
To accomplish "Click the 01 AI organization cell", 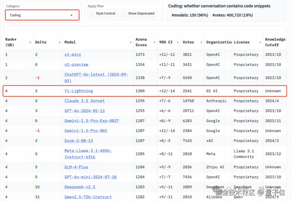I will point(212,91).
